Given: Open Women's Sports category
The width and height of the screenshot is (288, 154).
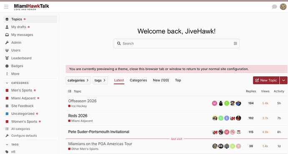Looking at the screenshot, I should 30,121.
